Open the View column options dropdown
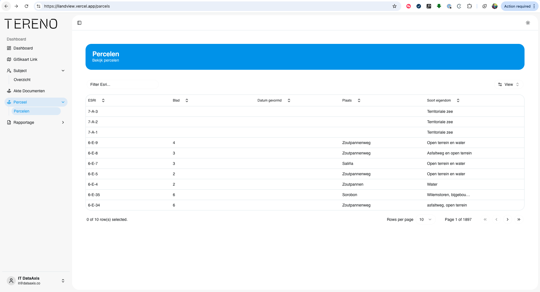The width and height of the screenshot is (540, 292). pos(509,84)
